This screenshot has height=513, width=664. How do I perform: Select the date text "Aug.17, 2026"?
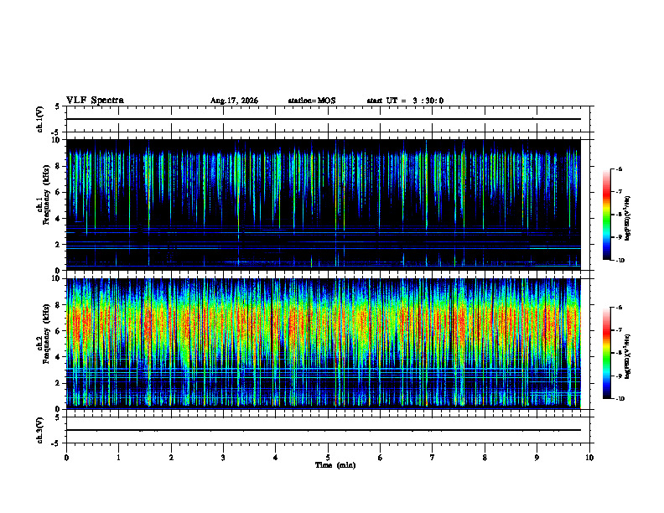pyautogui.click(x=234, y=101)
